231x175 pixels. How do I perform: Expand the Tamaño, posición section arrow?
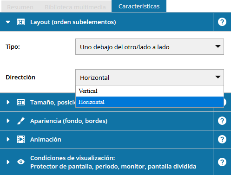point(8,102)
